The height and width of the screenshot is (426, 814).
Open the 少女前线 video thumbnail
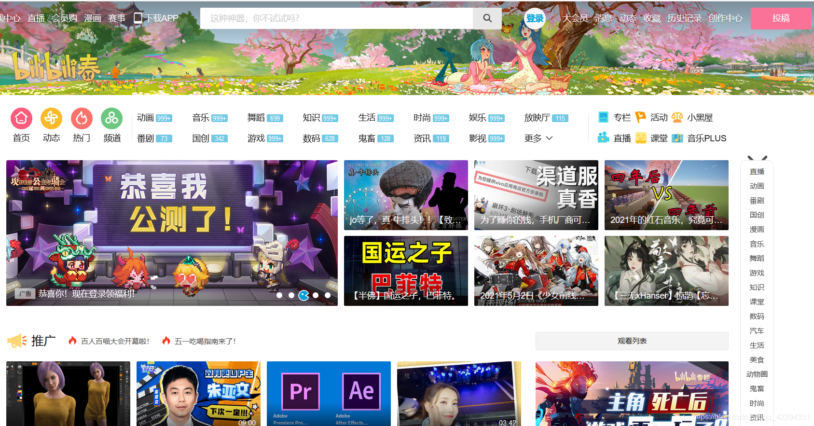tap(536, 271)
